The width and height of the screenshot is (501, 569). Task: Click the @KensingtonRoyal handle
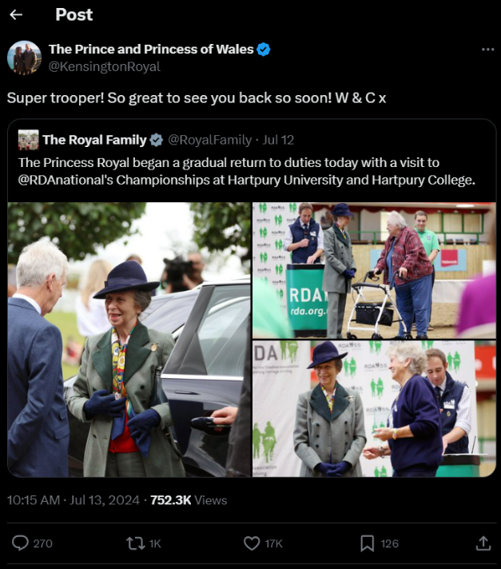click(105, 67)
